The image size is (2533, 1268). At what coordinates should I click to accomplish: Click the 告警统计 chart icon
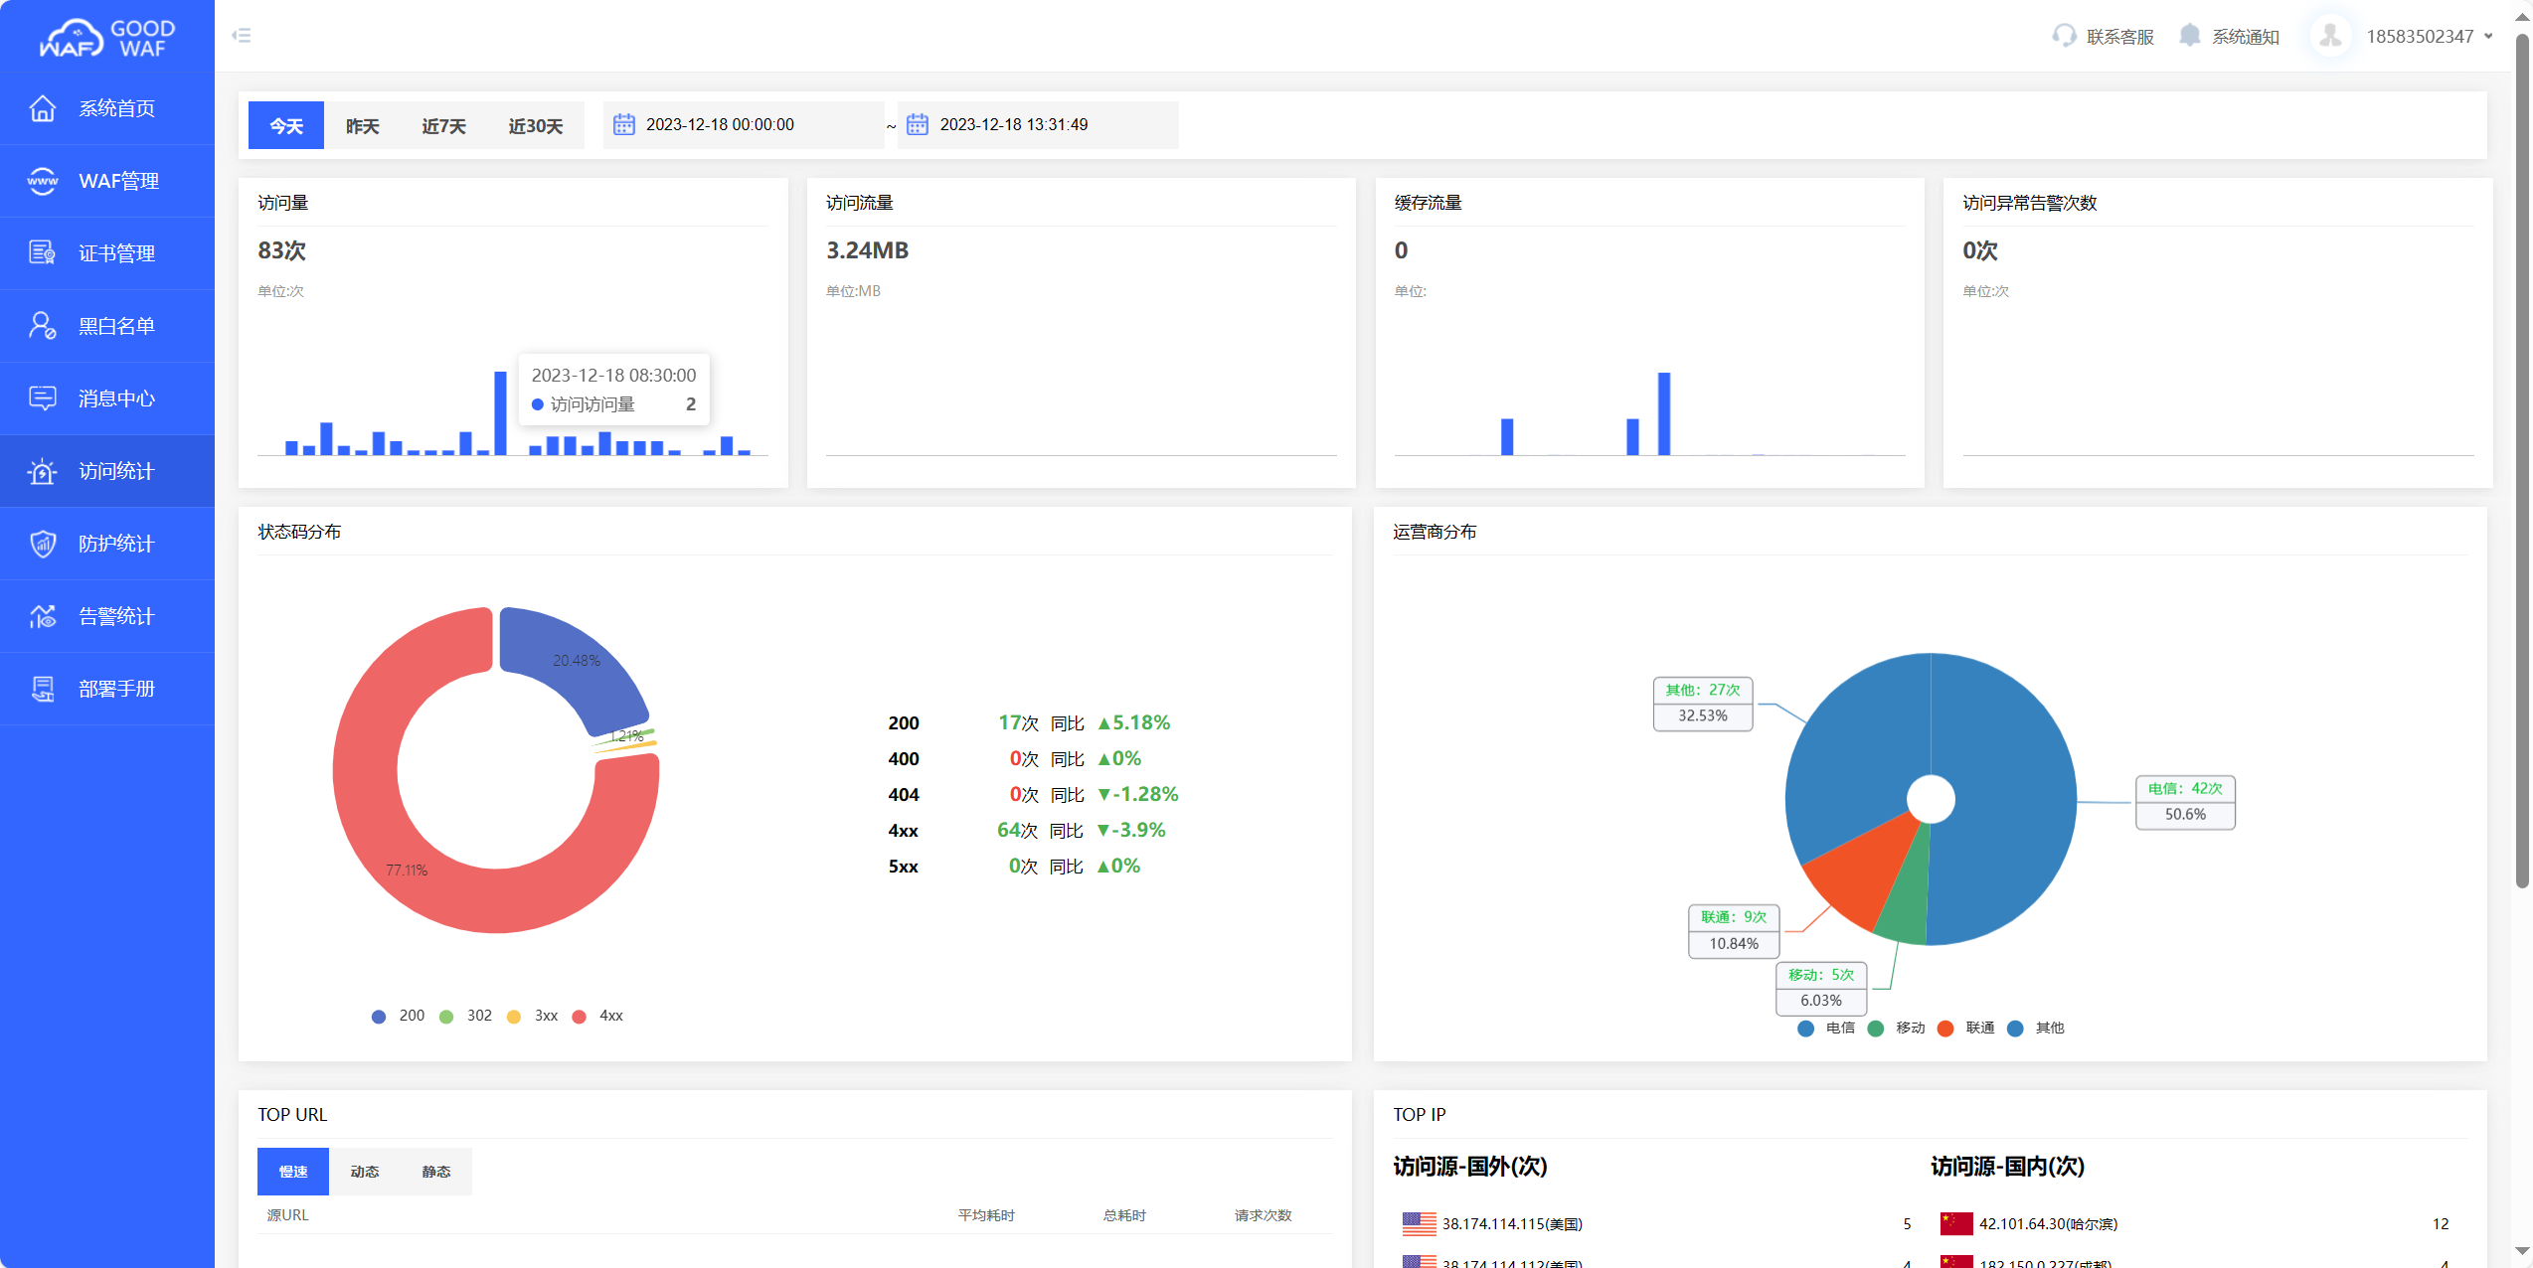pos(43,616)
